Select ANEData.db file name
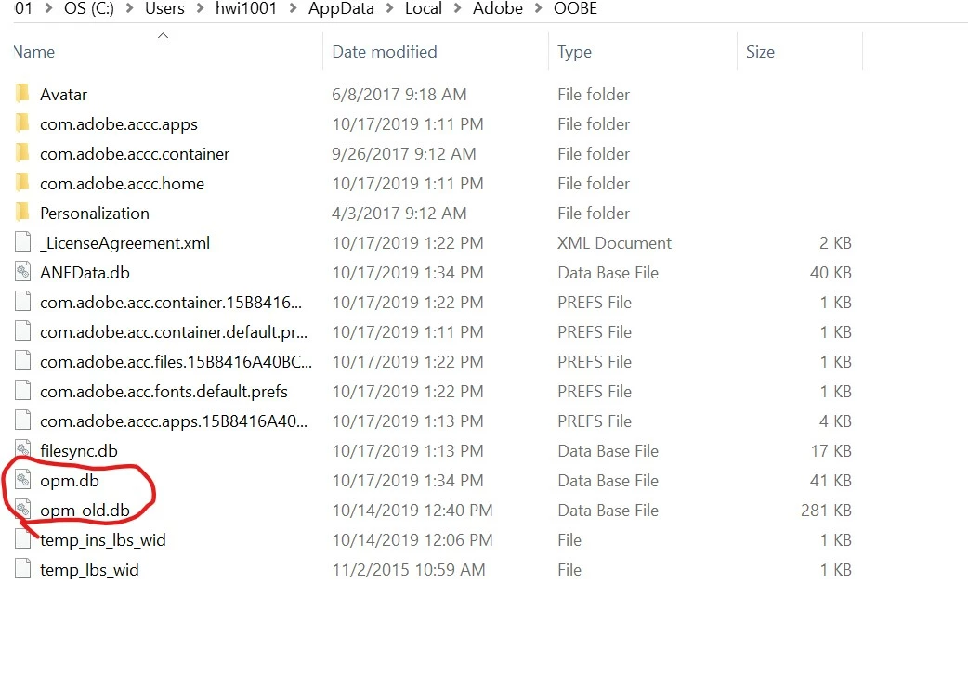This screenshot has width=968, height=686. pyautogui.click(x=85, y=273)
